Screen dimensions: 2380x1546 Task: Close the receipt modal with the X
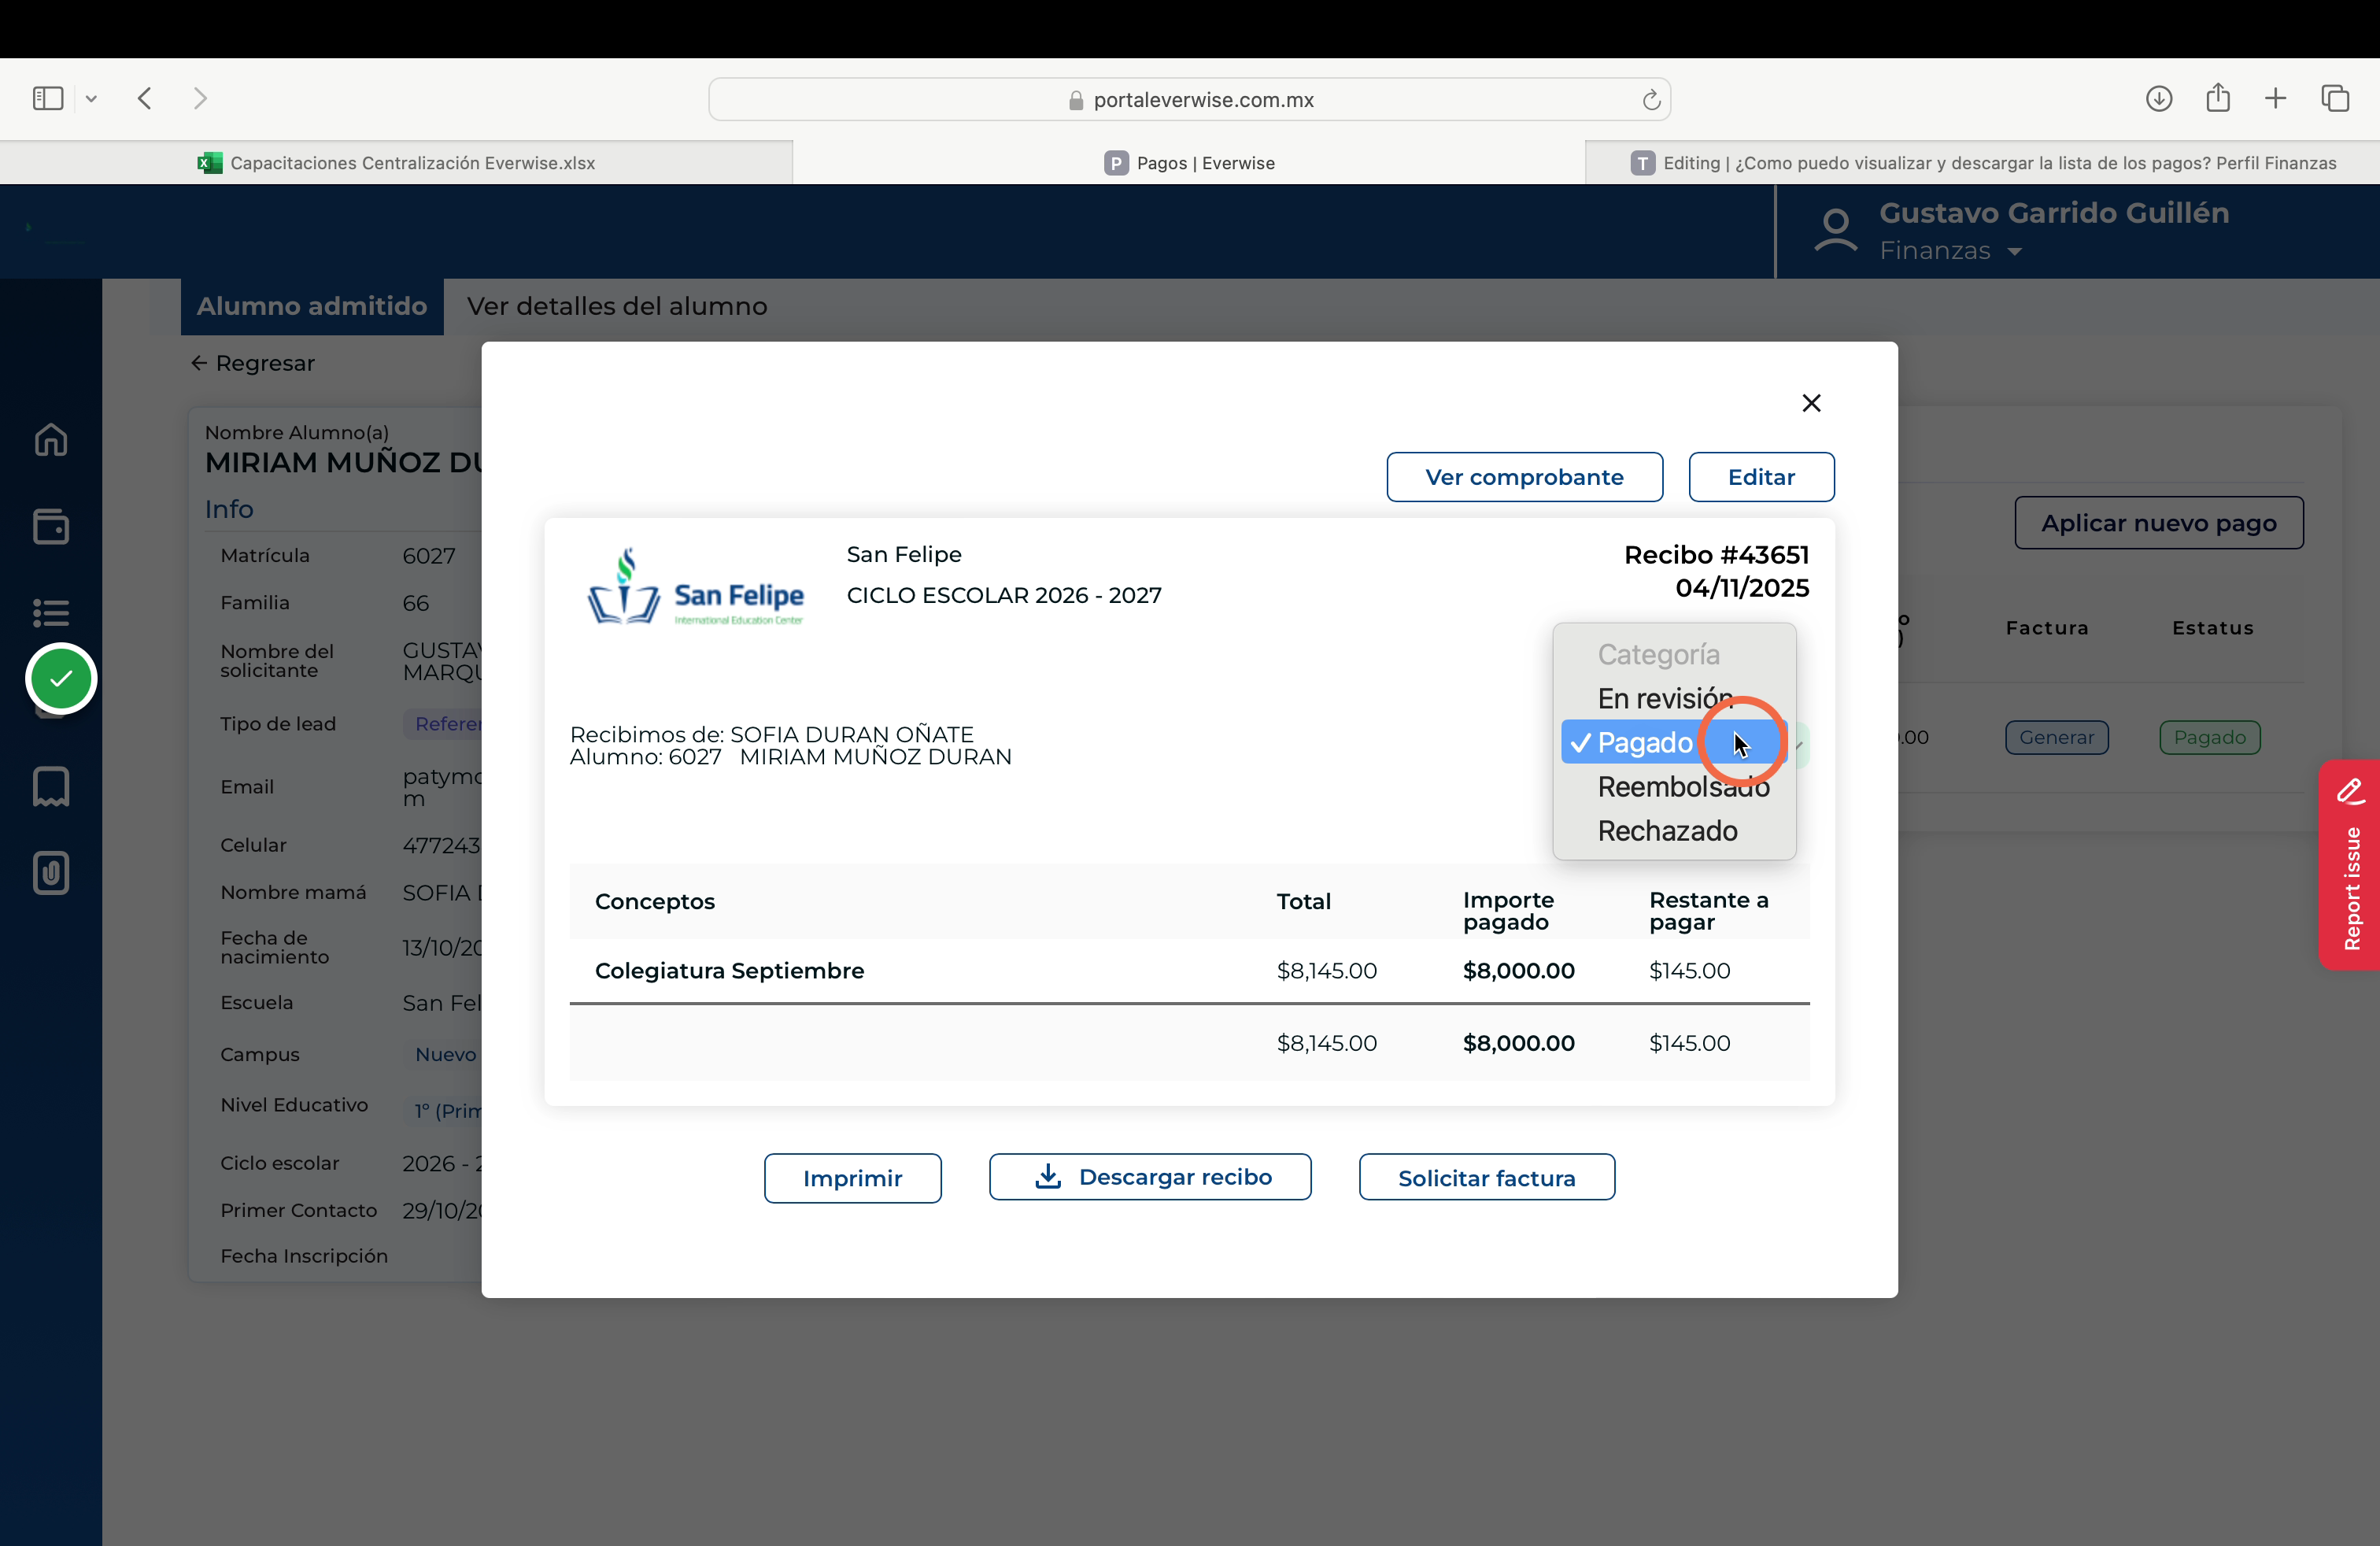[1811, 403]
